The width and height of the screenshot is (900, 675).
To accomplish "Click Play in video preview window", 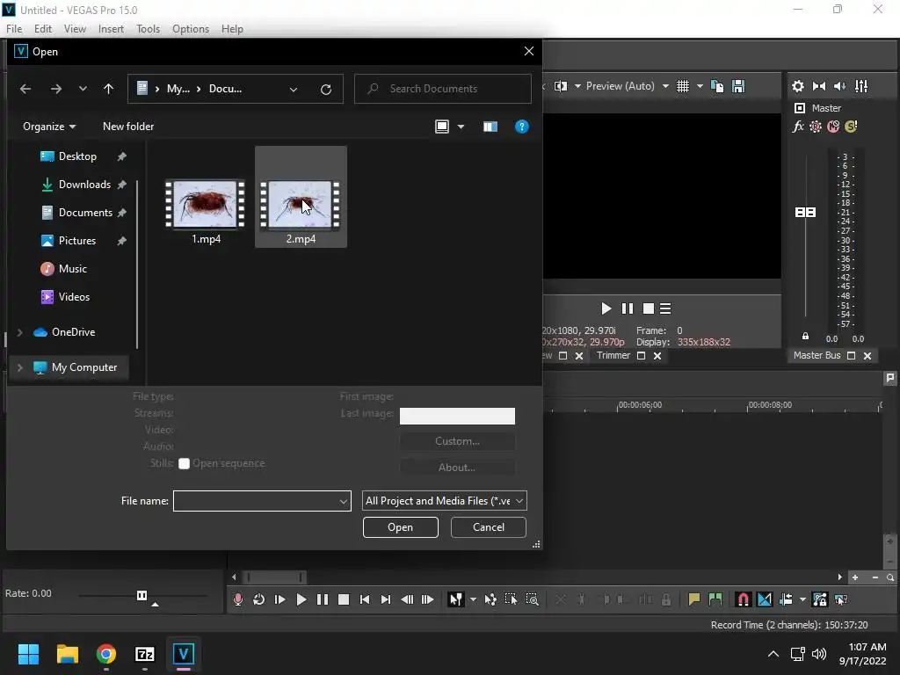I will [606, 308].
